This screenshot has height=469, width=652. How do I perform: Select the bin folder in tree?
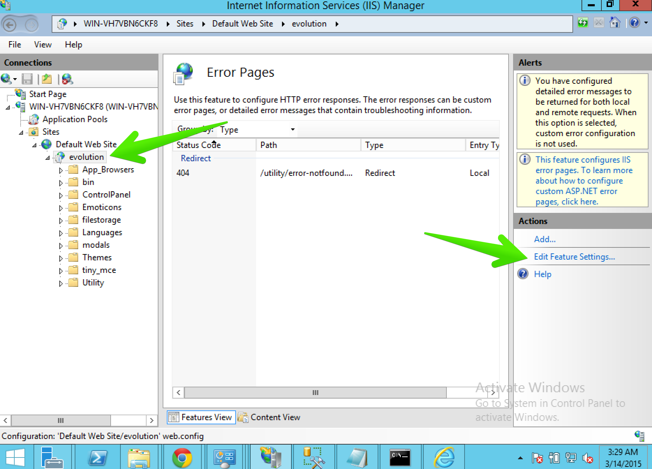point(88,182)
